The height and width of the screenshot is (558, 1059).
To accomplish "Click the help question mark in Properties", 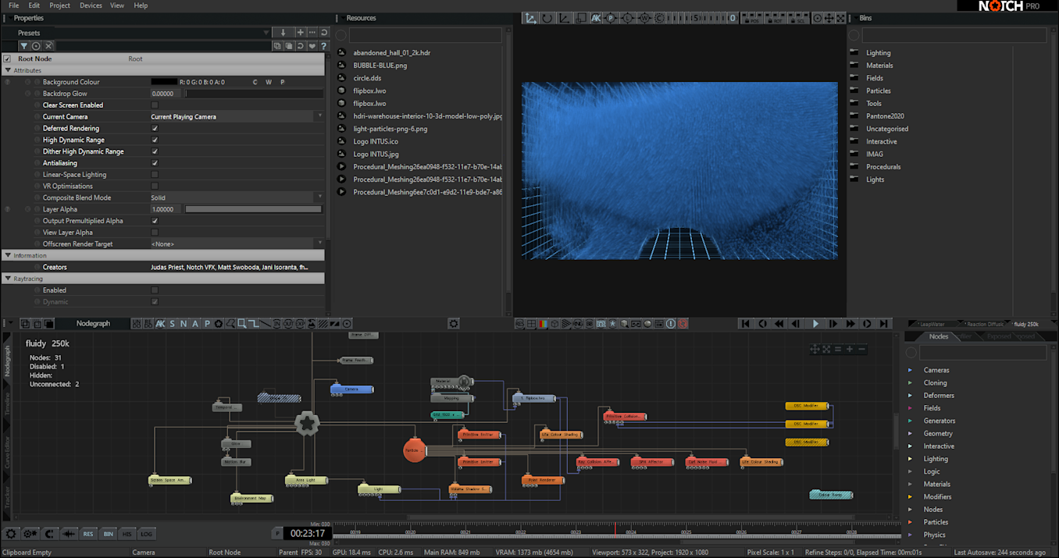I will click(323, 46).
